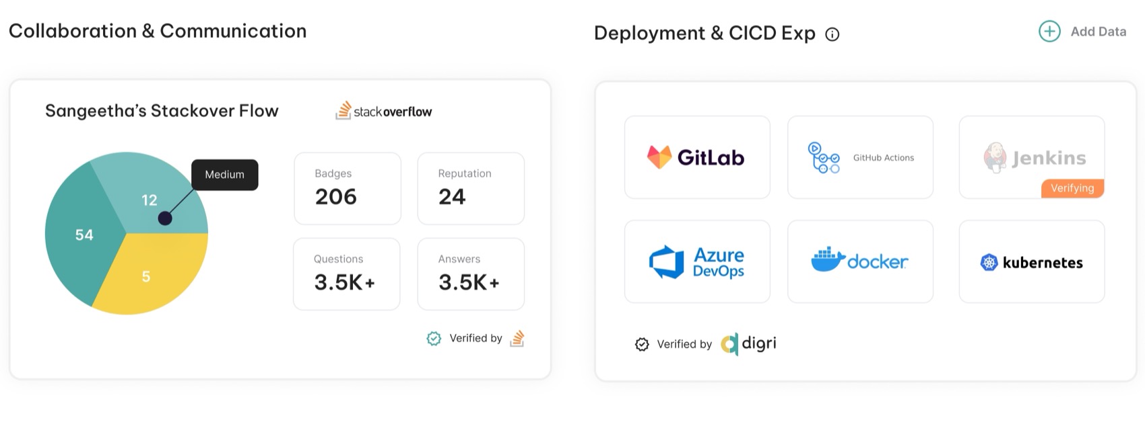Open the Questions 3.5K+ stat card
This screenshot has height=422, width=1145.
click(x=347, y=273)
